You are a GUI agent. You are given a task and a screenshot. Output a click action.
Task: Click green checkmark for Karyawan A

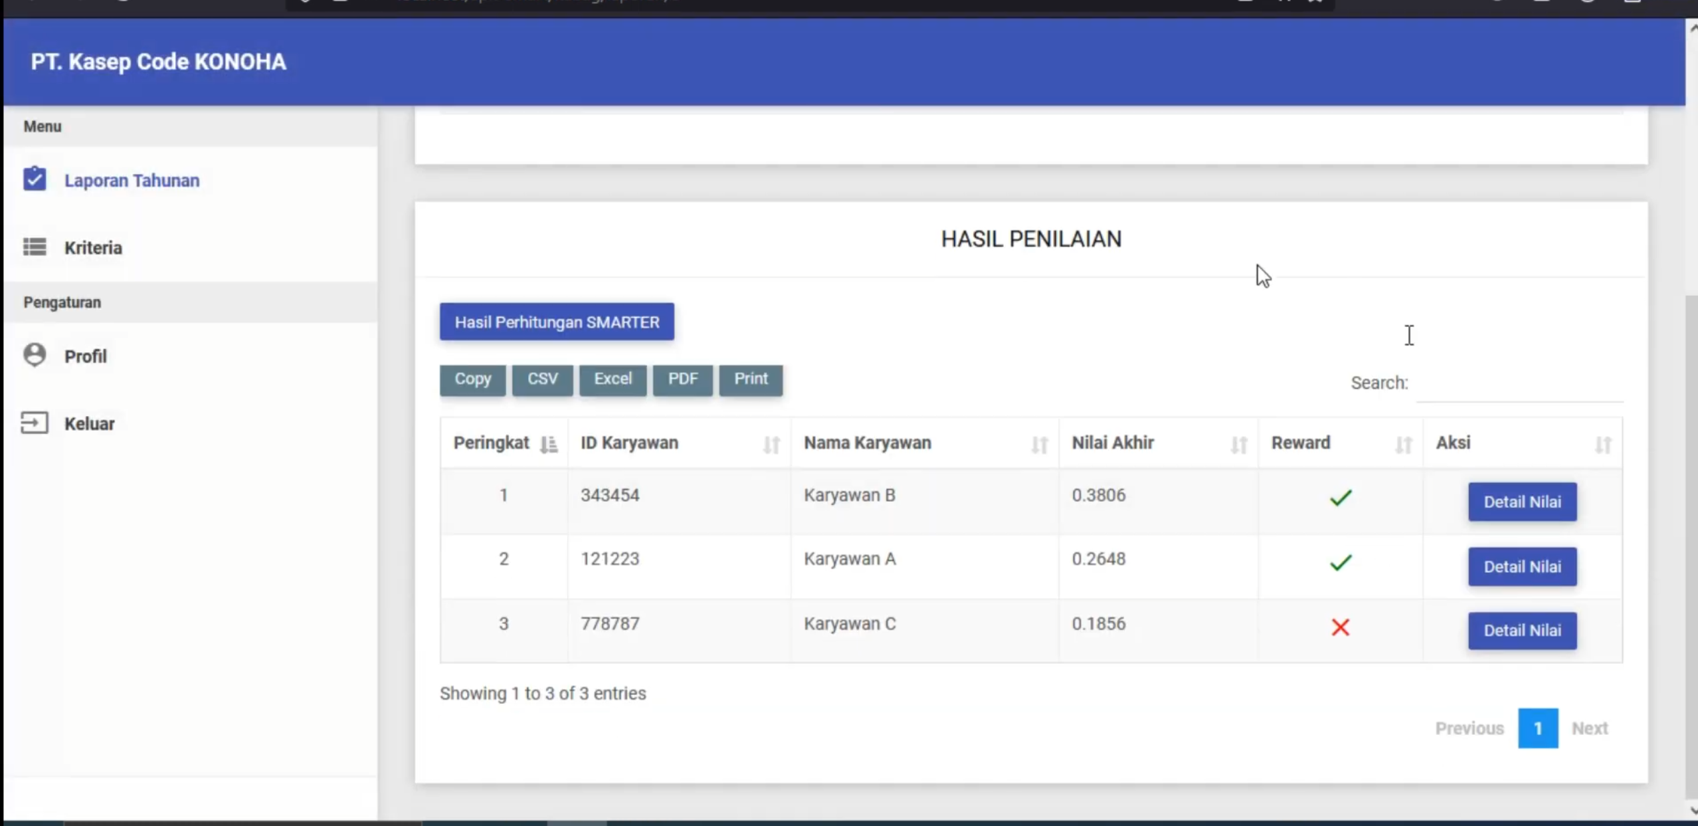pyautogui.click(x=1341, y=562)
